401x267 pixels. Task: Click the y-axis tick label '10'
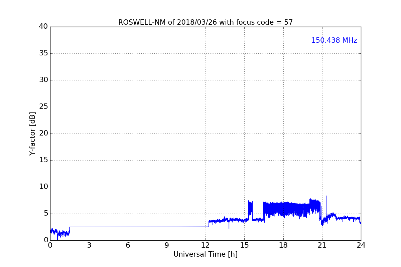tap(43, 187)
